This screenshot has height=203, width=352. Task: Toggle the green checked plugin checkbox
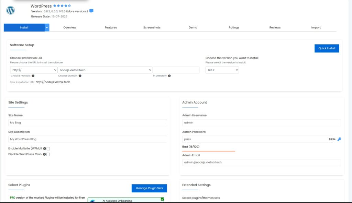pos(162,199)
